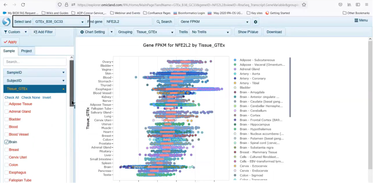Uncheck the Brain tissue checkbox
The image size is (373, 183).
click(7, 142)
